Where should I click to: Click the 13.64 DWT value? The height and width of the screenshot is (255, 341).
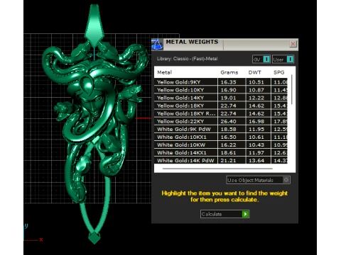(256, 160)
